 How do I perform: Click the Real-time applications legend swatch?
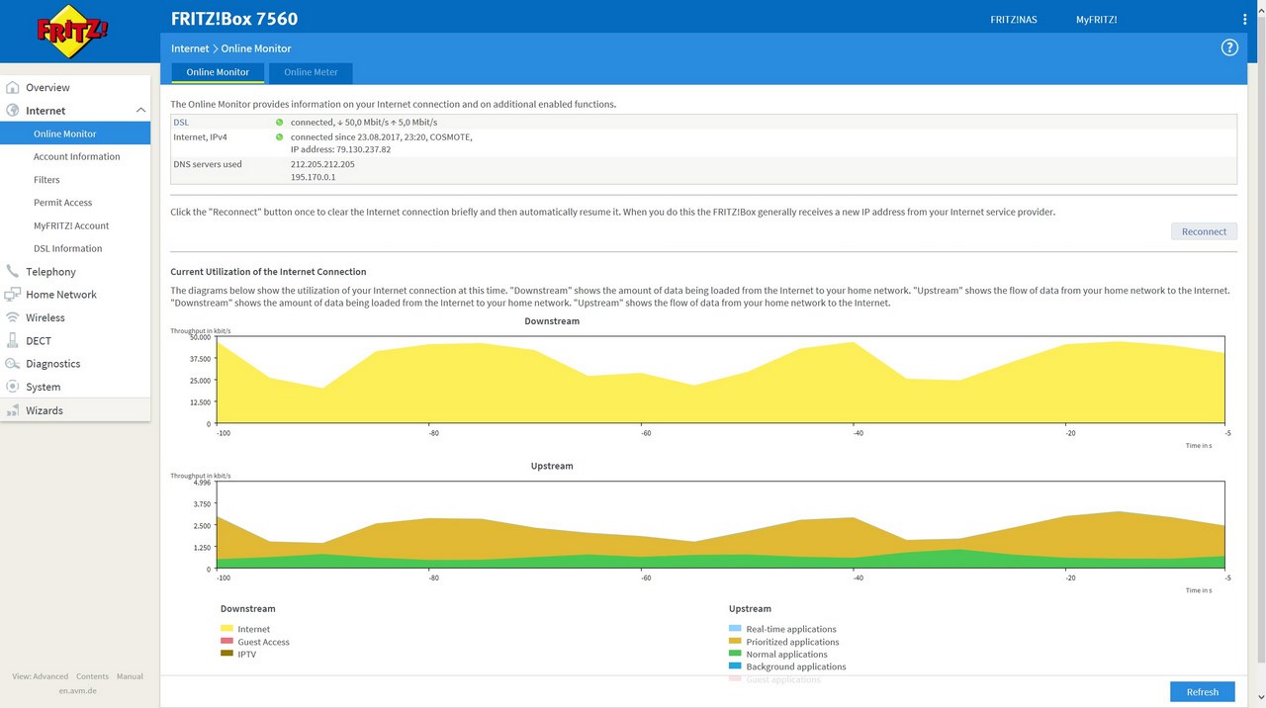pos(735,629)
